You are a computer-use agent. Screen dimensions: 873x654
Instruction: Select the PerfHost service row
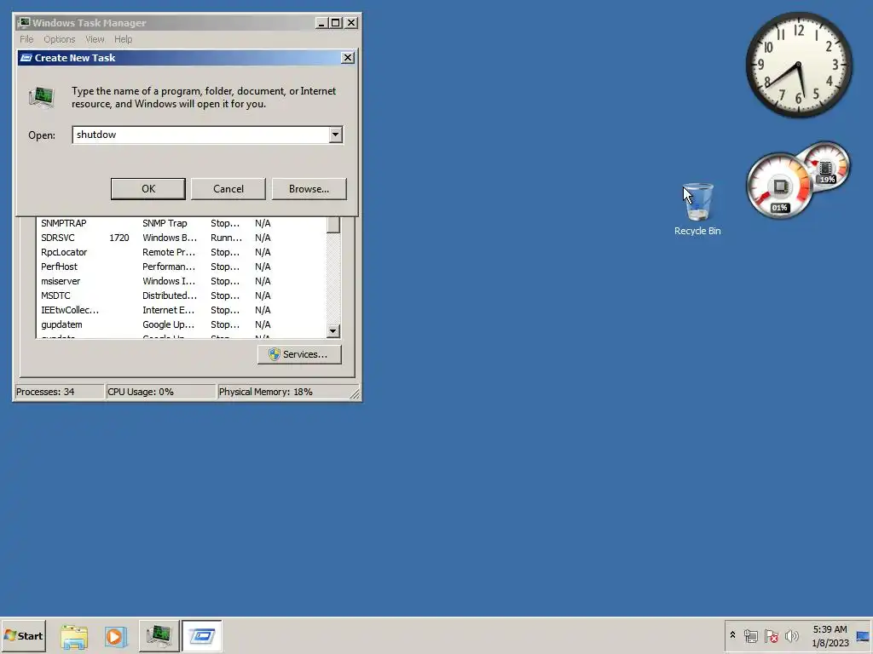click(181, 267)
